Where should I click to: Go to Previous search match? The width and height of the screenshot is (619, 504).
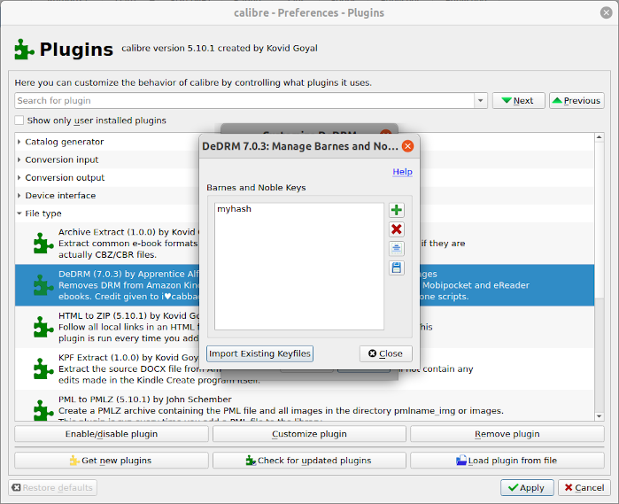click(576, 101)
